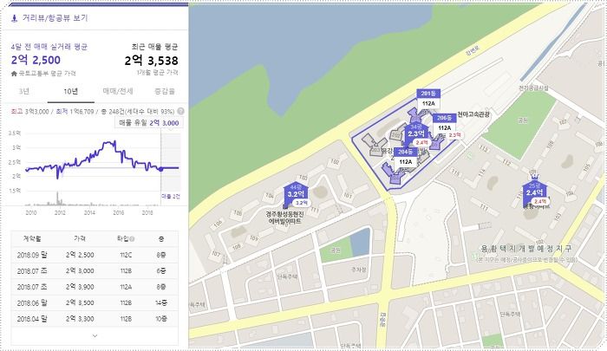Click the 2.3억 bubble near 206동

coord(454,135)
